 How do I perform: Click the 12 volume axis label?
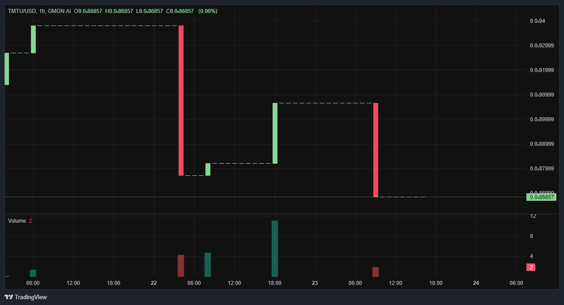click(533, 216)
